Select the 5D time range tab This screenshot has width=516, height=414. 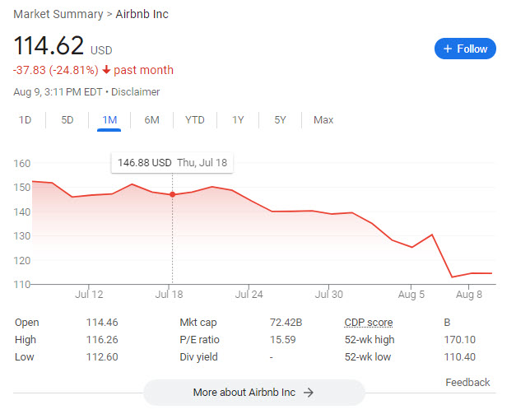click(x=67, y=120)
